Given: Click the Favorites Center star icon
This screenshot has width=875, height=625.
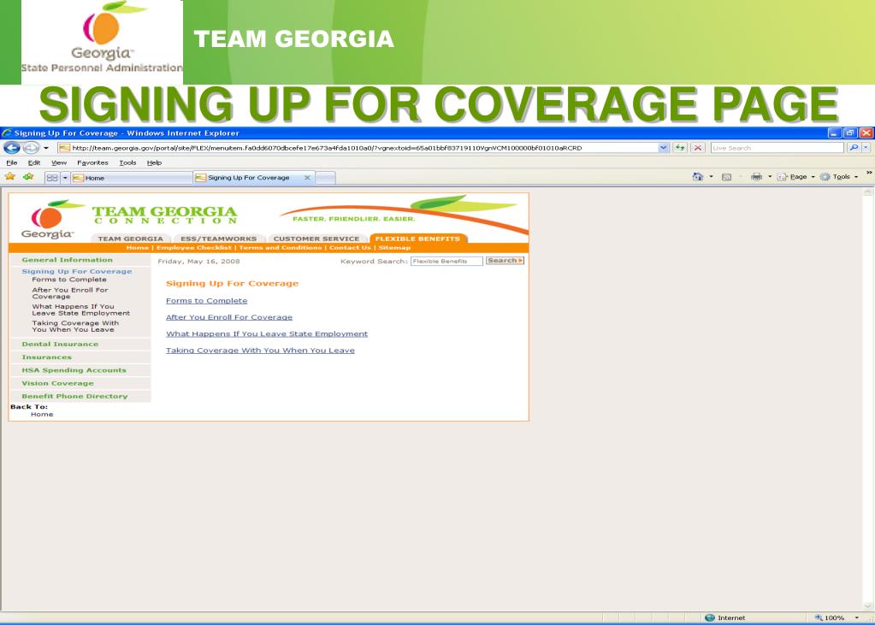Looking at the screenshot, I should click(x=10, y=177).
